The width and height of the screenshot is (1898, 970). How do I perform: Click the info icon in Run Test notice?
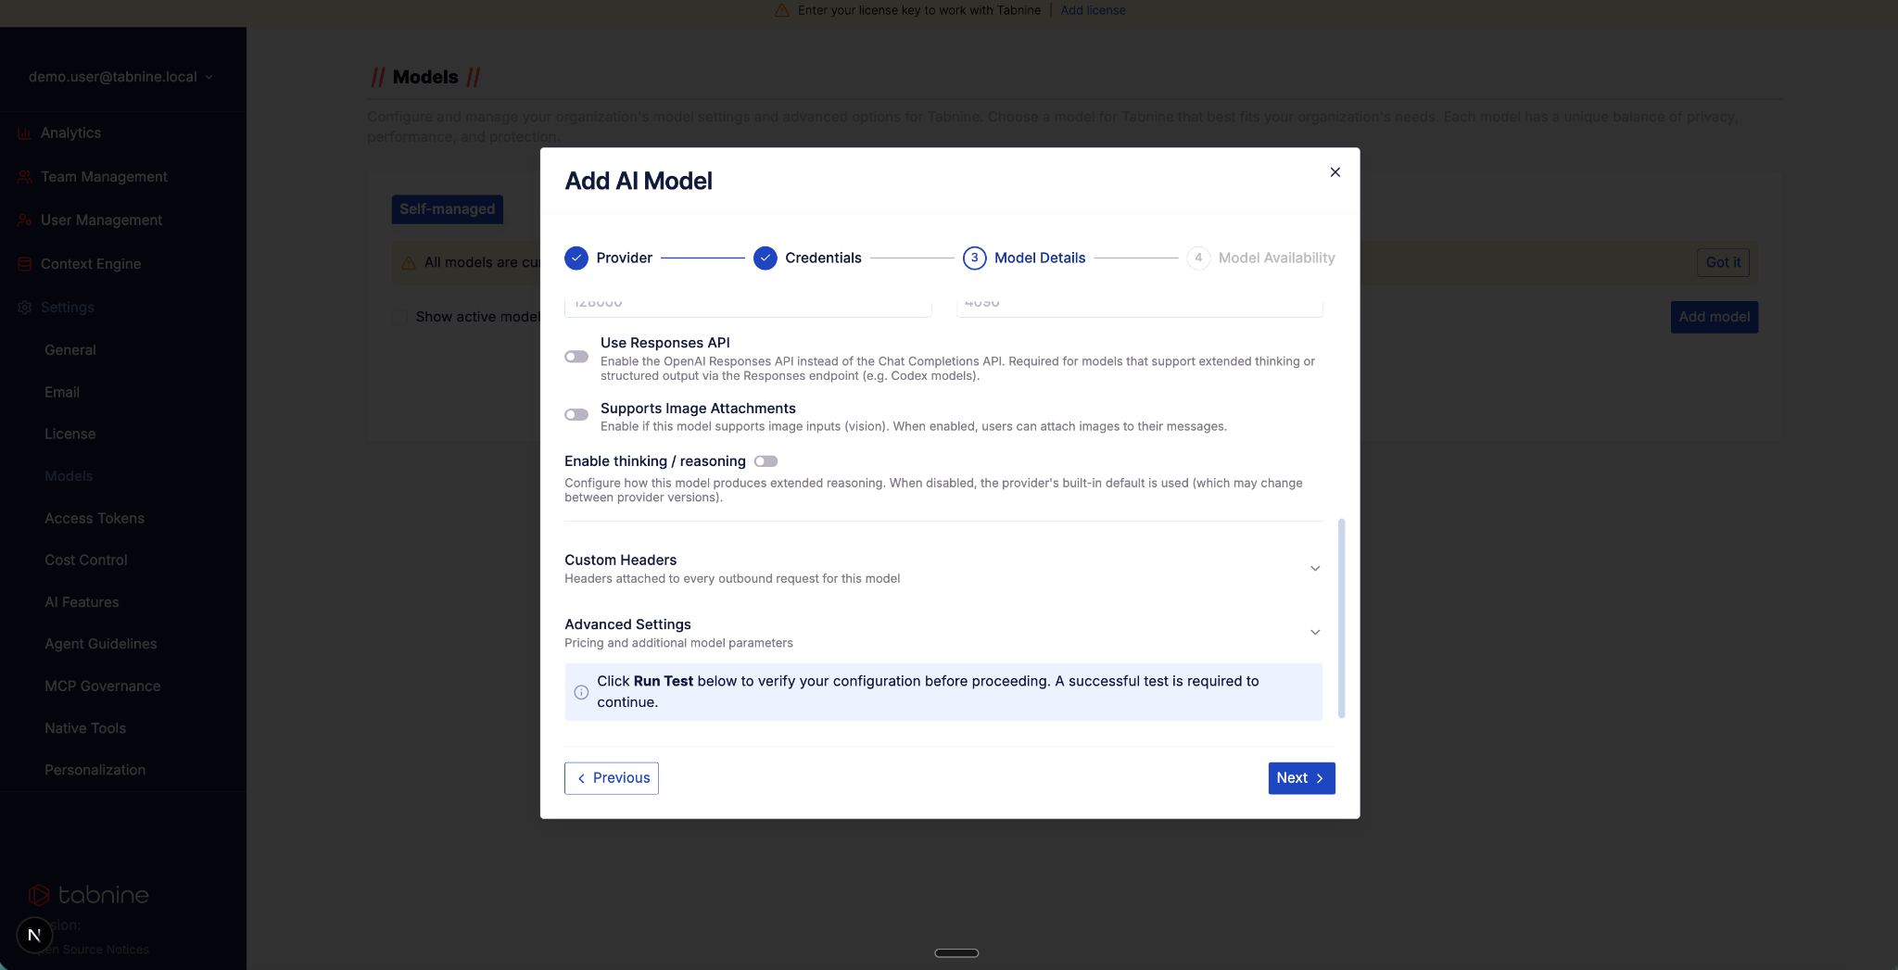[x=581, y=692]
